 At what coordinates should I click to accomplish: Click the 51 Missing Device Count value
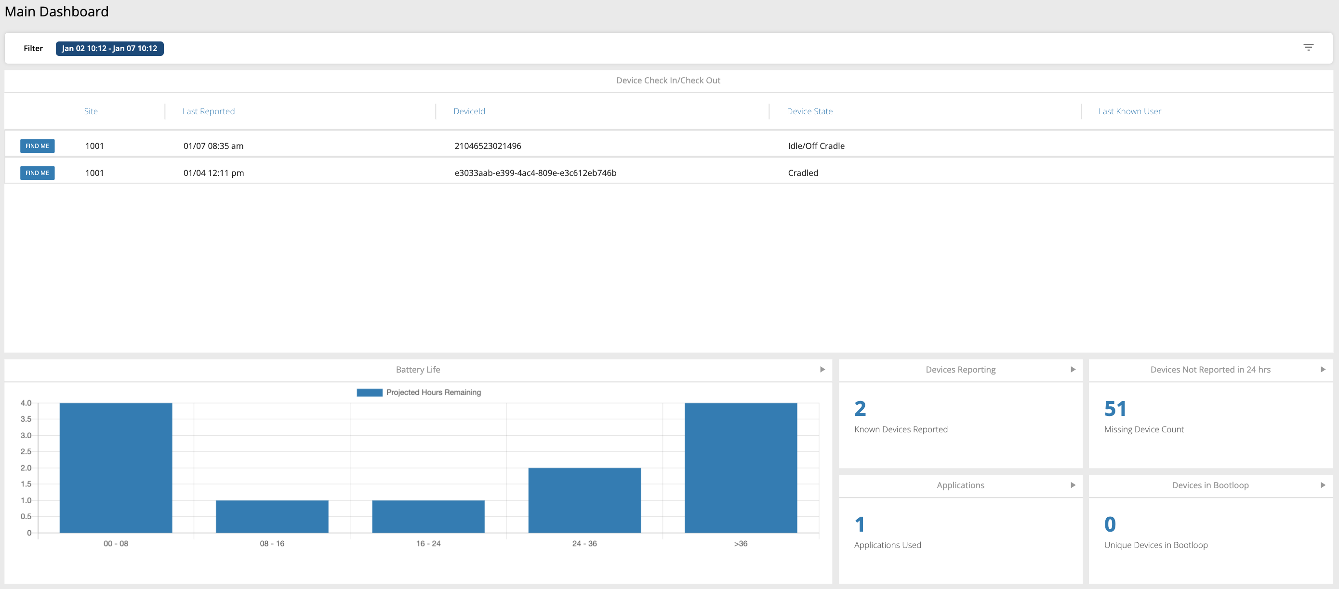click(x=1115, y=409)
